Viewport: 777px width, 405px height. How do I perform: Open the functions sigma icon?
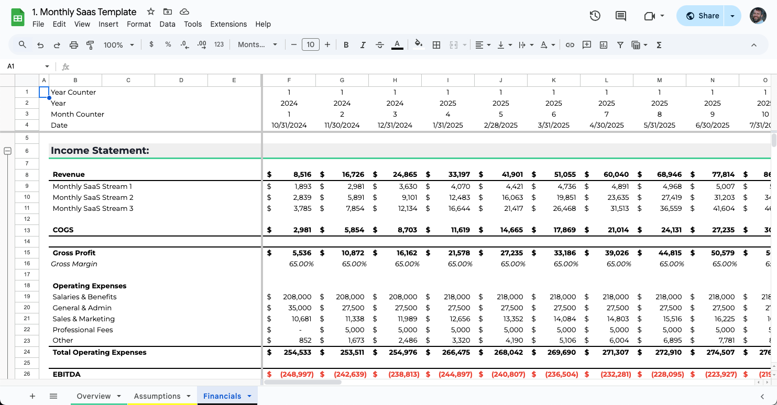click(x=659, y=45)
